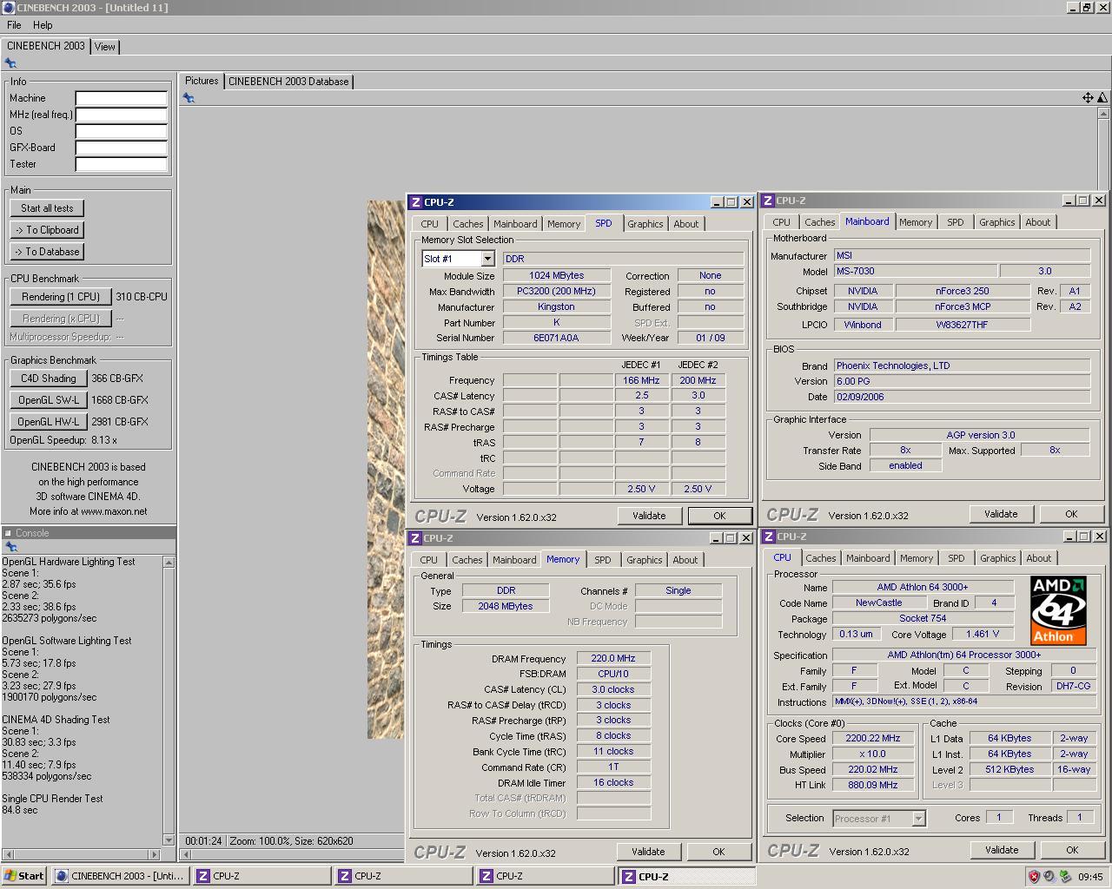1112x889 pixels.
Task: Click the red shield icon in system tray
Action: tap(1034, 876)
